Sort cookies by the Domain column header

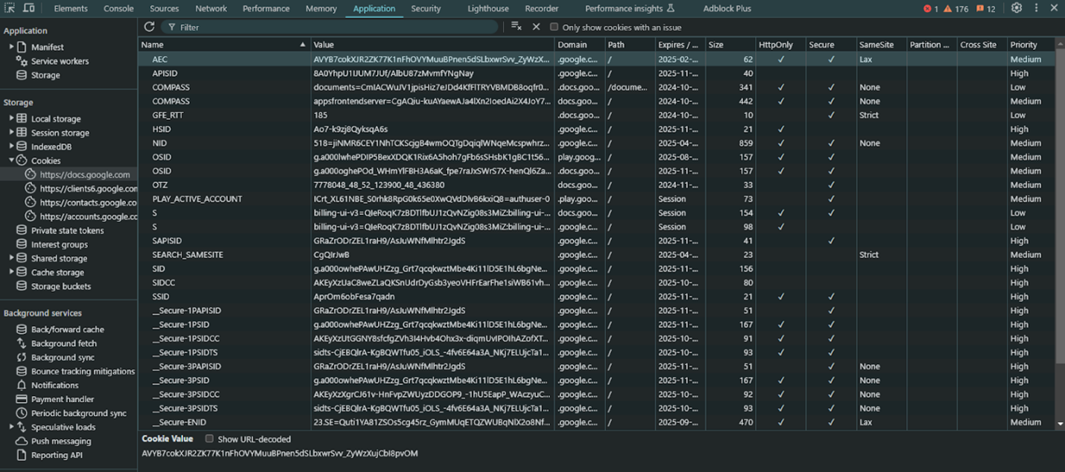[x=579, y=45]
